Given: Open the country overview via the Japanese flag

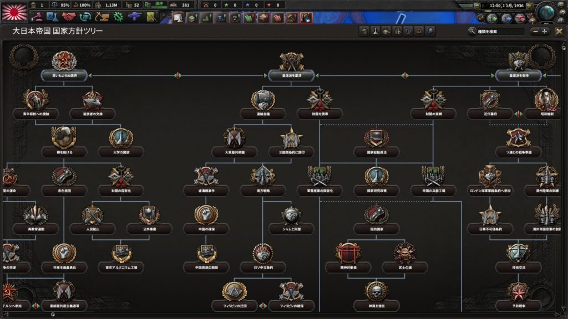Looking at the screenshot, I should pos(14,12).
